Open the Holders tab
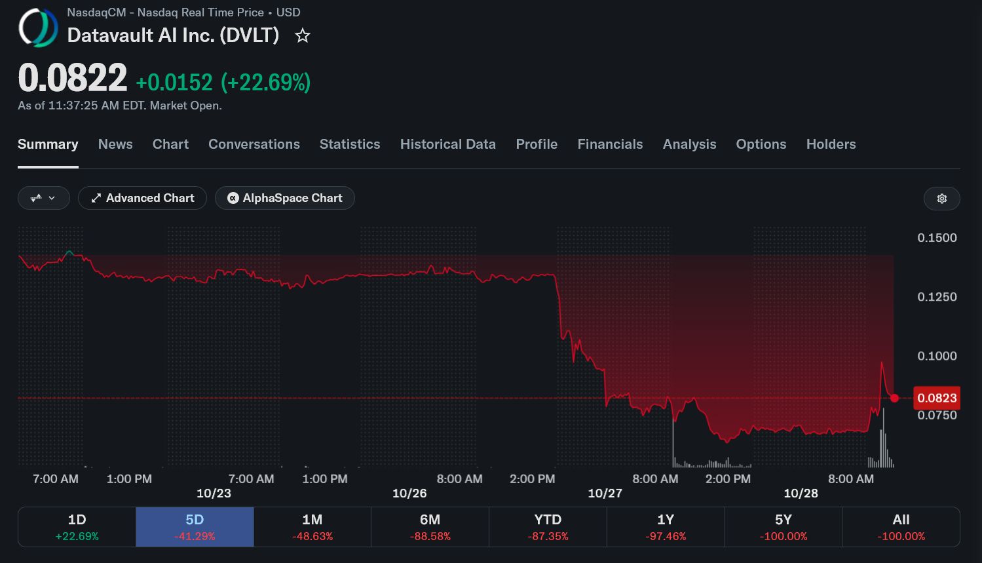Viewport: 982px width, 563px height. pyautogui.click(x=831, y=144)
